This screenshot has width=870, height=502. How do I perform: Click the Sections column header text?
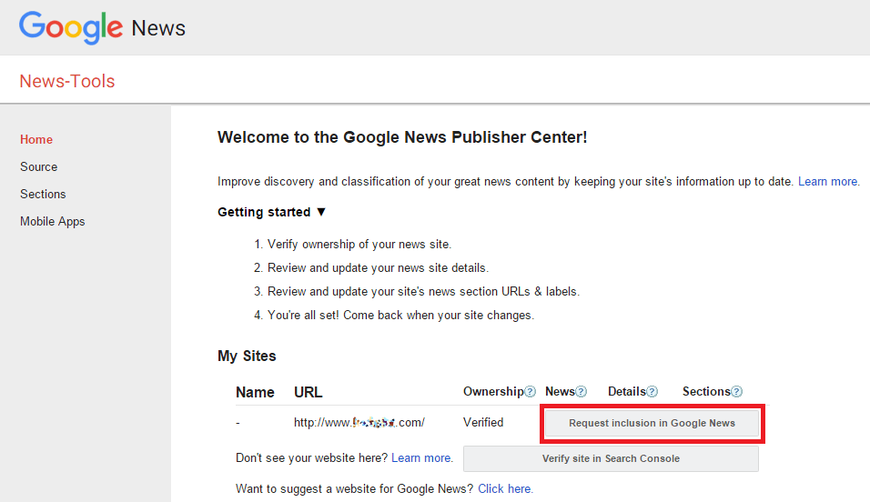pyautogui.click(x=706, y=392)
